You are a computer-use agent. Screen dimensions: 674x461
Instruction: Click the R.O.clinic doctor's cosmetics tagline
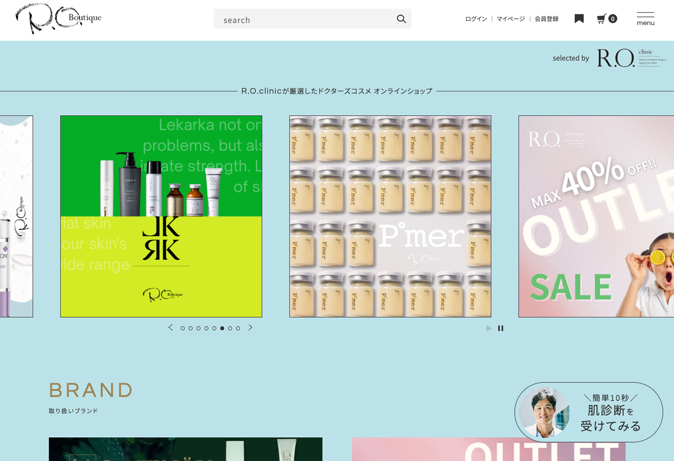coord(337,91)
